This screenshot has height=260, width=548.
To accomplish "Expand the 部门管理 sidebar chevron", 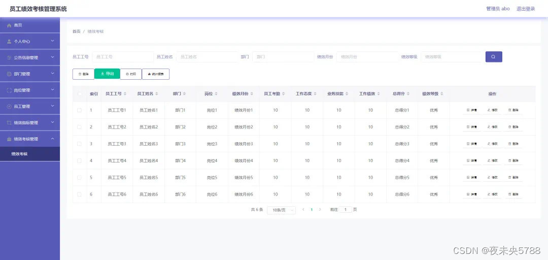I will click(x=52, y=74).
